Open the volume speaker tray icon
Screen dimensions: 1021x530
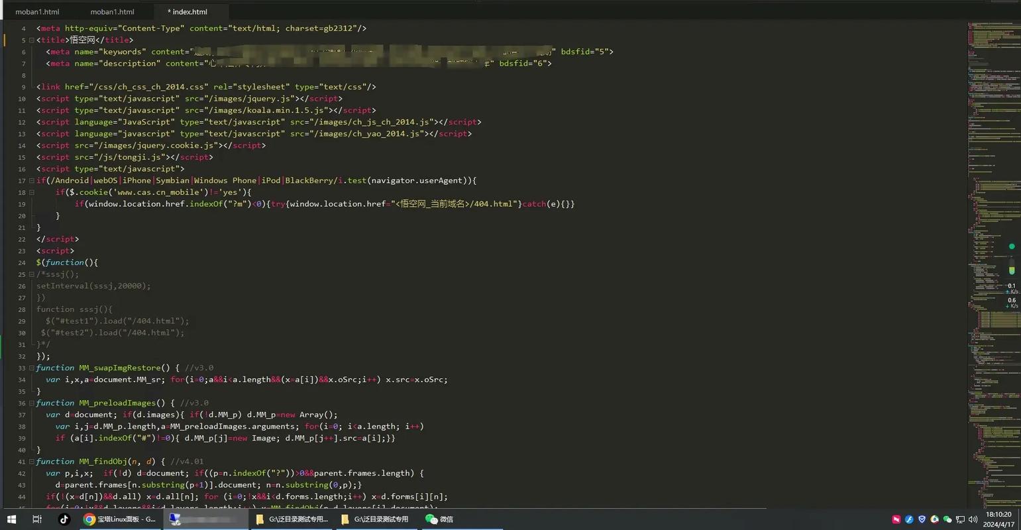click(x=973, y=519)
